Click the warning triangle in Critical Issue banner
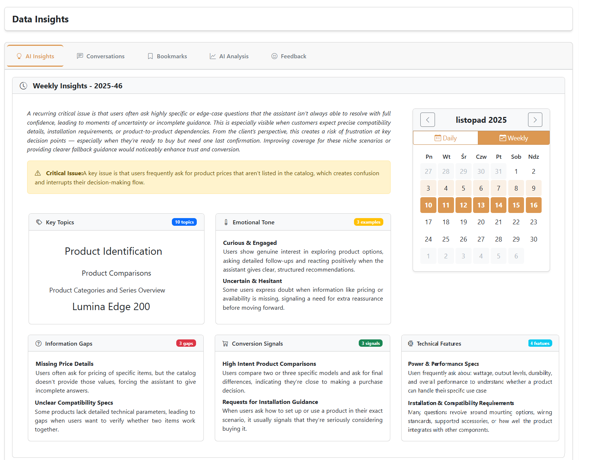616x460 pixels. pyautogui.click(x=38, y=173)
